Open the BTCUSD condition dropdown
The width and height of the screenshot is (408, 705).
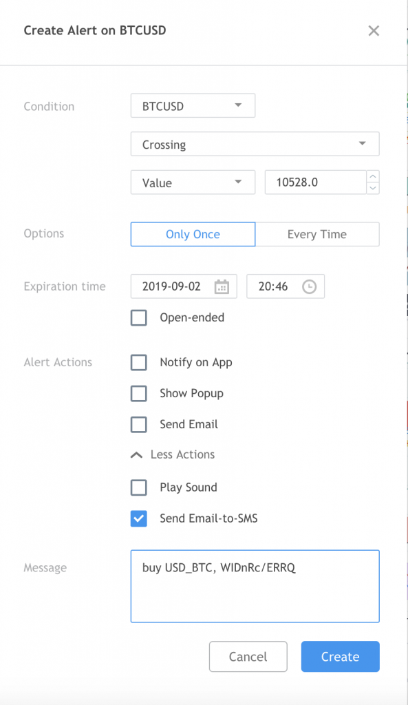click(x=193, y=105)
